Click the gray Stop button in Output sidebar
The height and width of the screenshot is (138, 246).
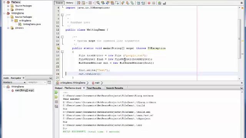coord(57,102)
